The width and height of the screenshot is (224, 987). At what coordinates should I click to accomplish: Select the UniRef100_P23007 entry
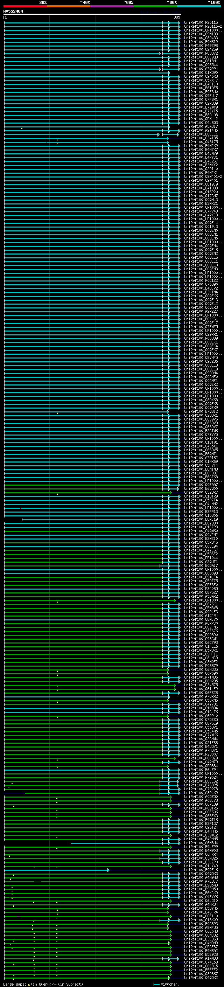point(201,755)
